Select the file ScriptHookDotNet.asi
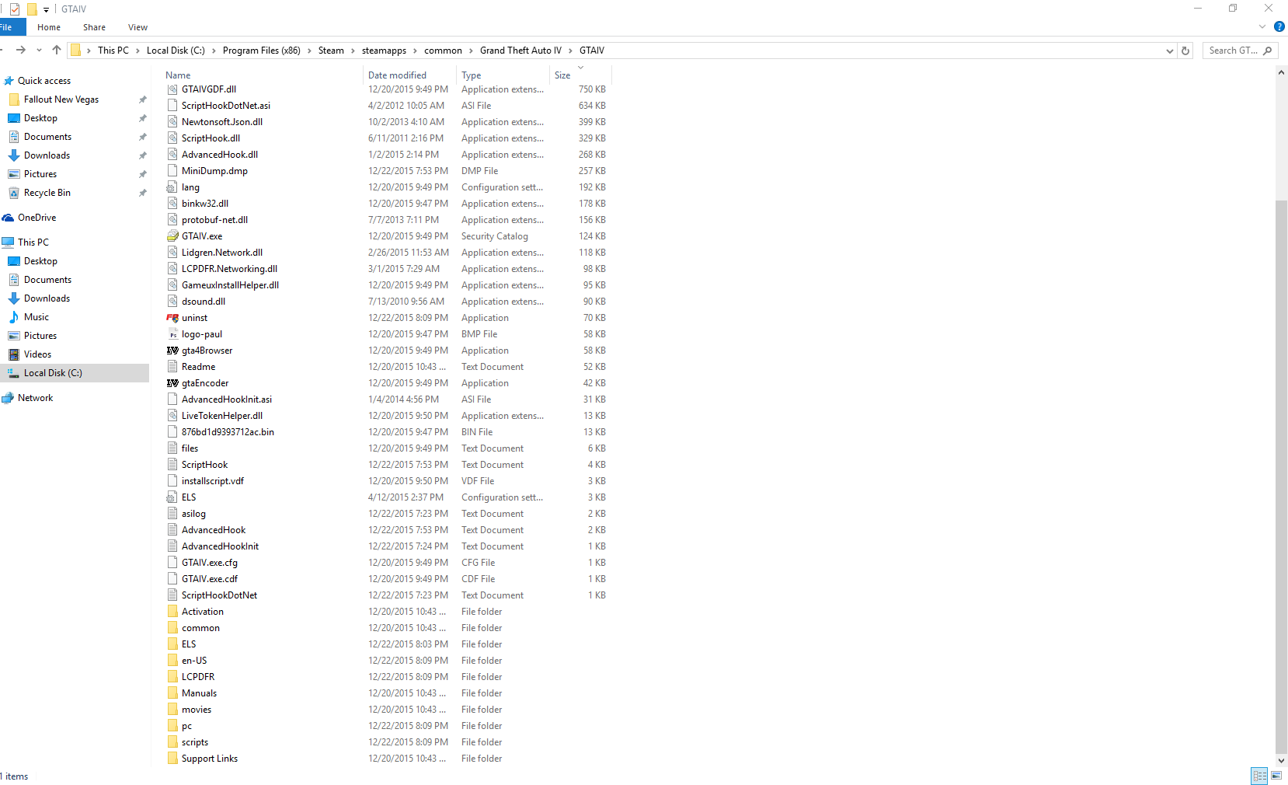The image size is (1288, 785). point(226,106)
